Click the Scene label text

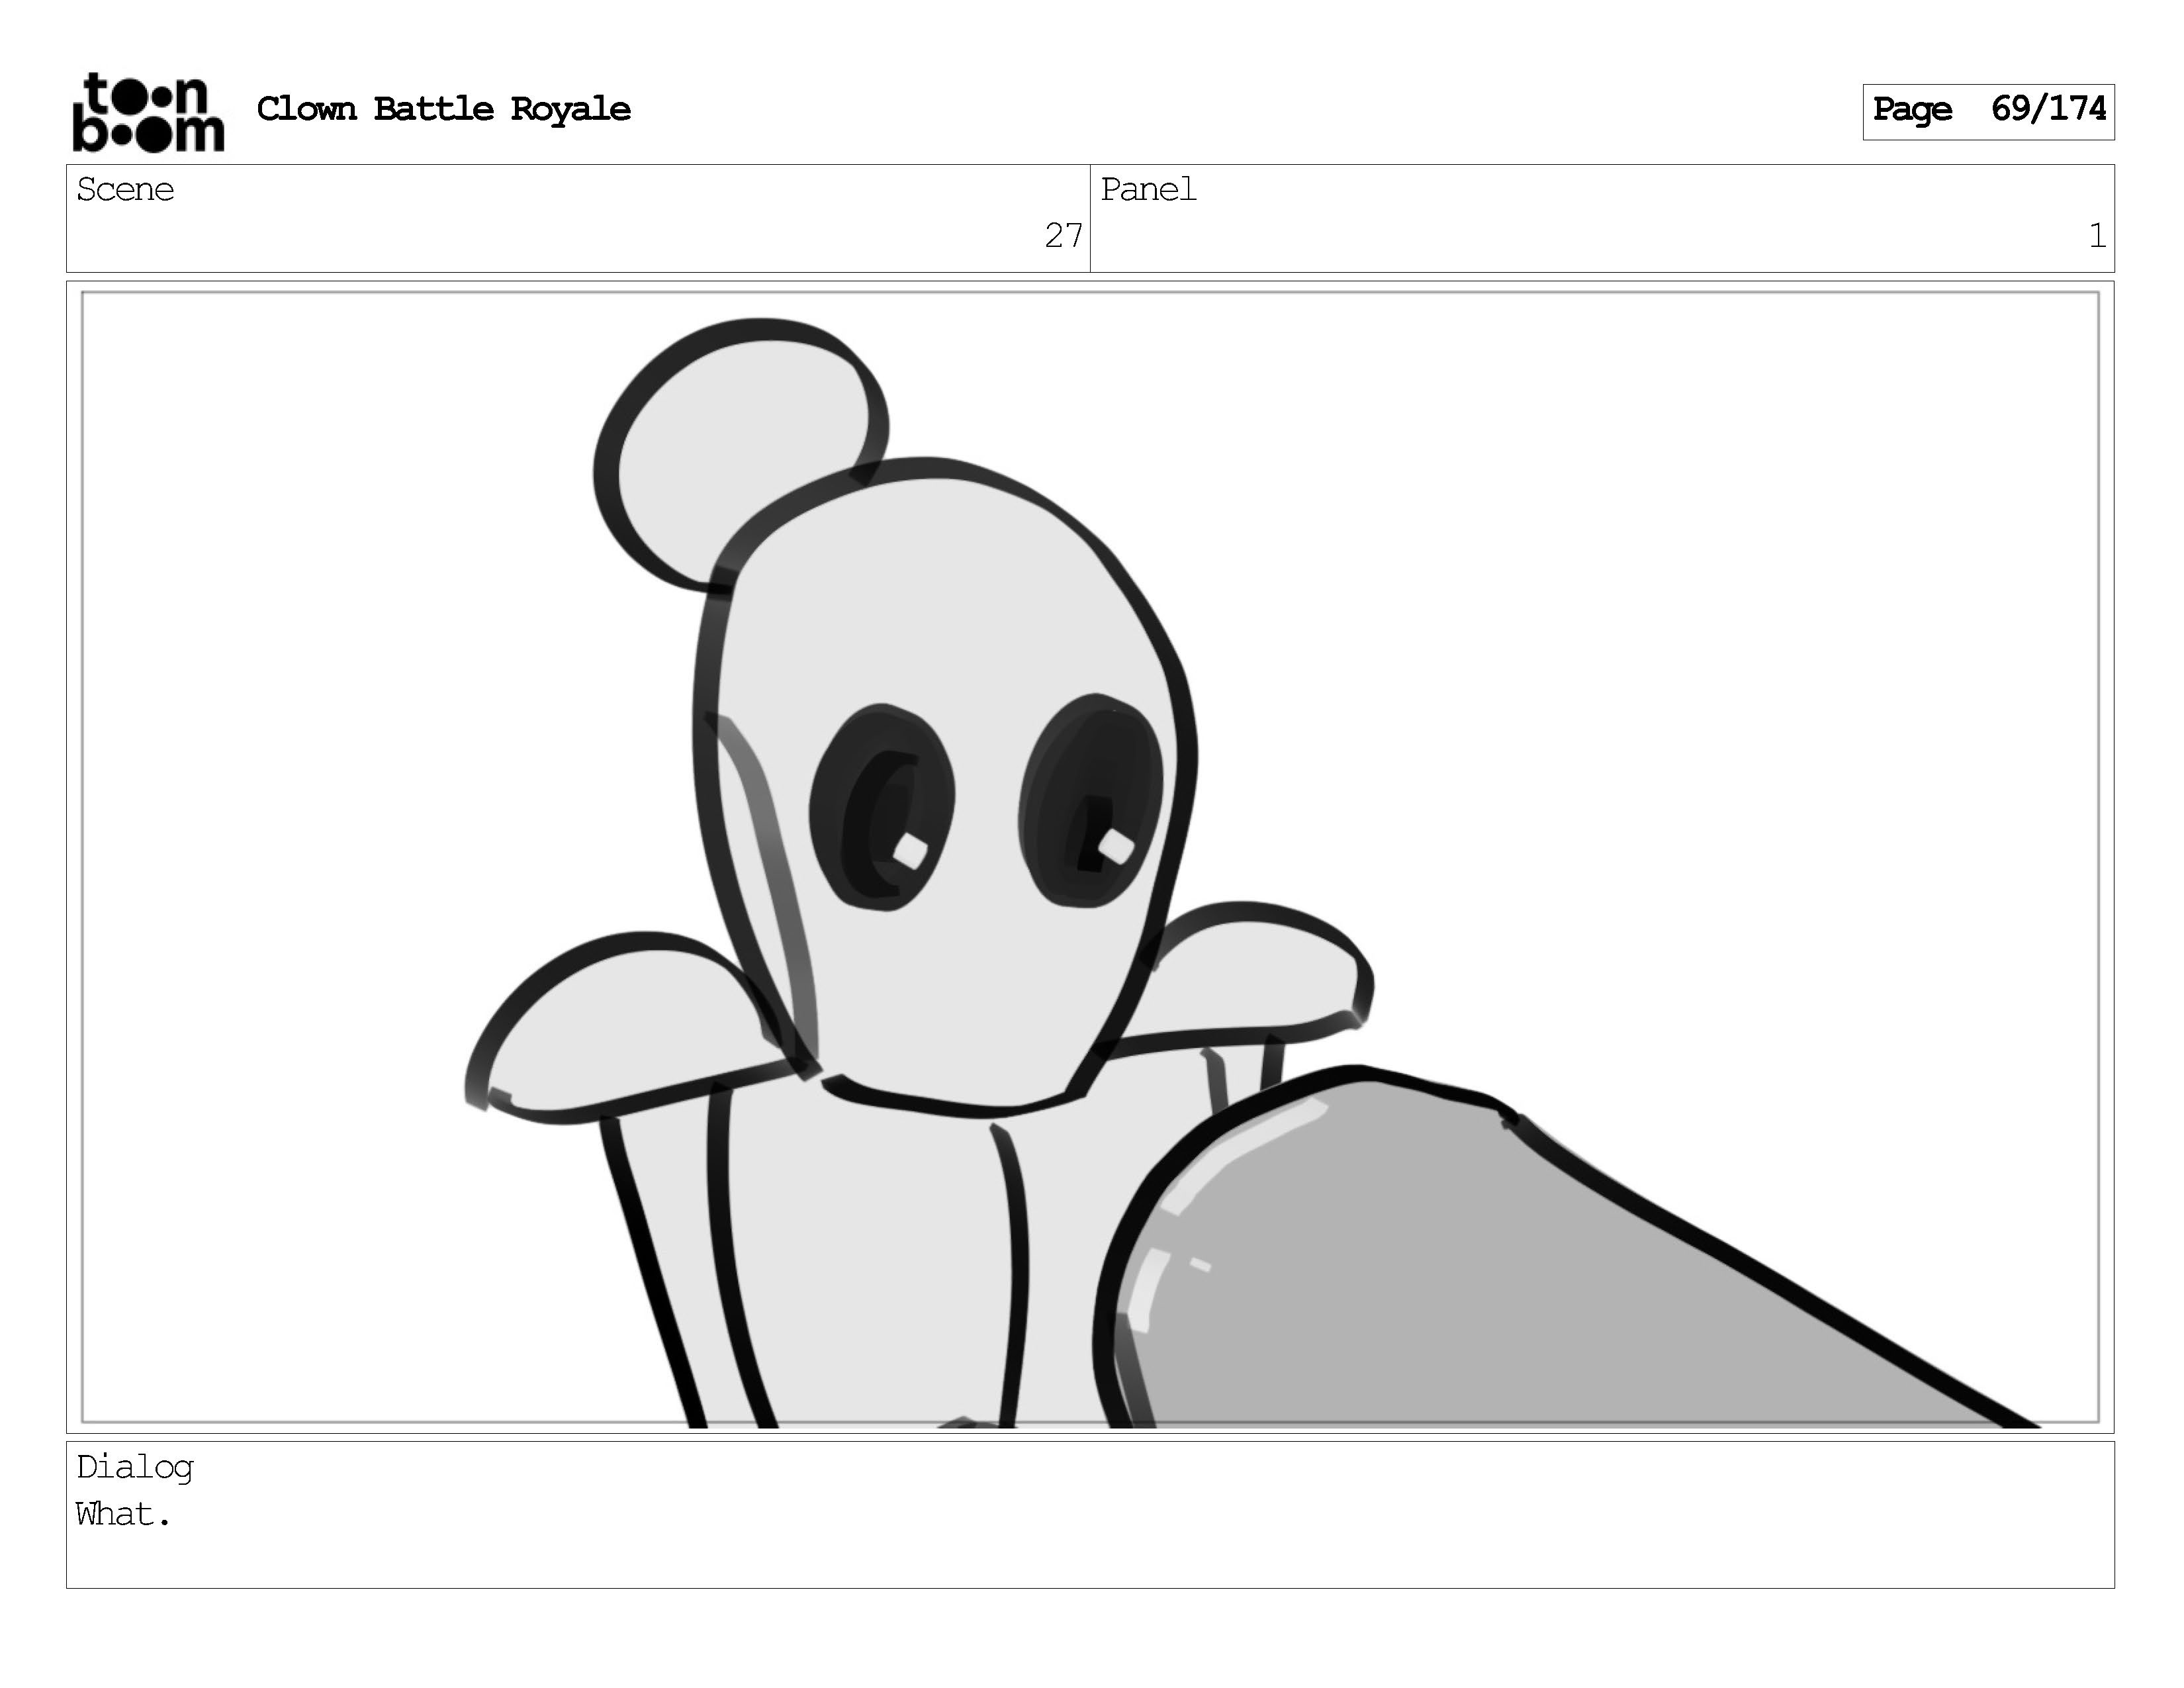[x=125, y=190]
